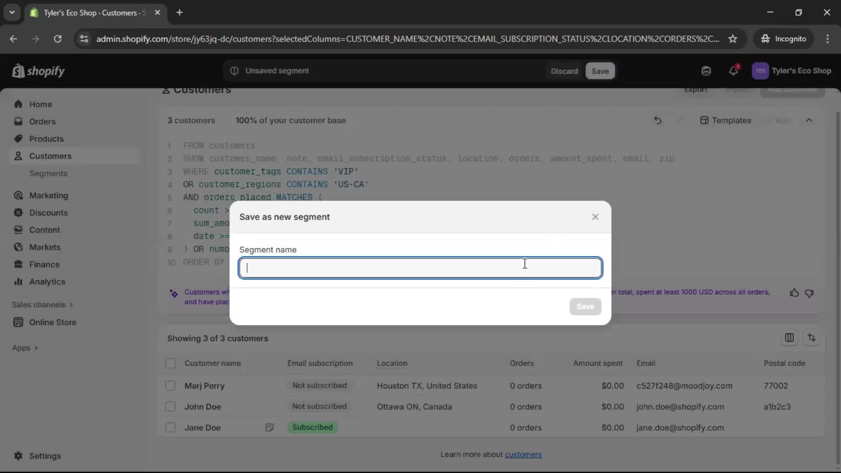Open the Products section
This screenshot has width=841, height=473.
coord(46,138)
